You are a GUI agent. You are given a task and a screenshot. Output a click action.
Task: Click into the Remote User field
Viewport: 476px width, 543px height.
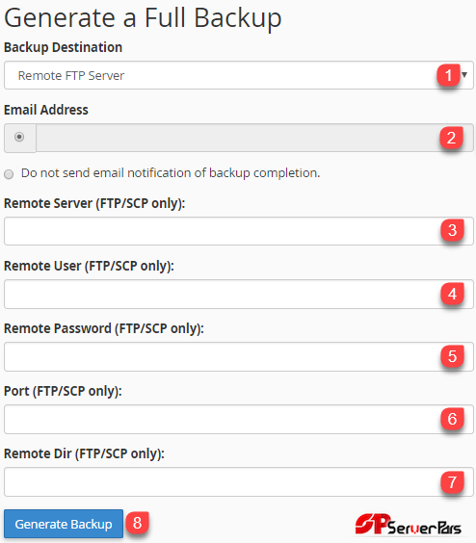point(239,294)
